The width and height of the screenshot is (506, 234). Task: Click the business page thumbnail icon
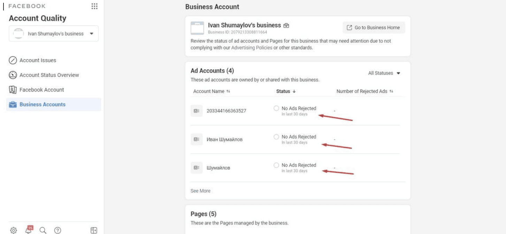coord(197,28)
